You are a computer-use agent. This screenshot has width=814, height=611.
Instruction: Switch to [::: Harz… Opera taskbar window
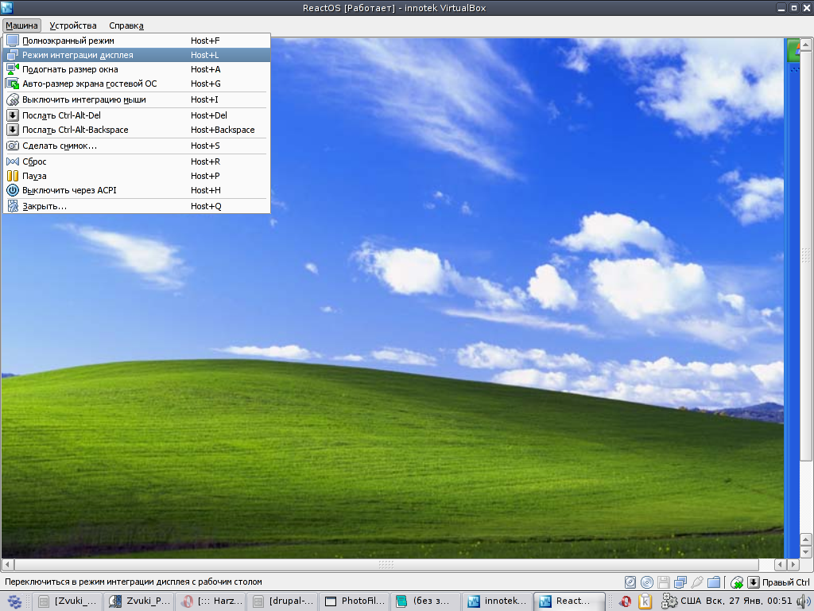point(211,601)
